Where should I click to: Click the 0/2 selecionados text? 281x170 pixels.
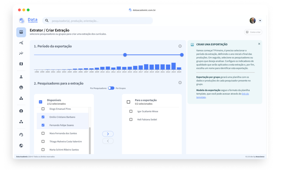tap(144, 104)
